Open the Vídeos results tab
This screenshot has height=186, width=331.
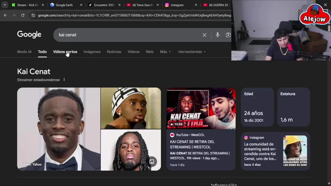[133, 52]
